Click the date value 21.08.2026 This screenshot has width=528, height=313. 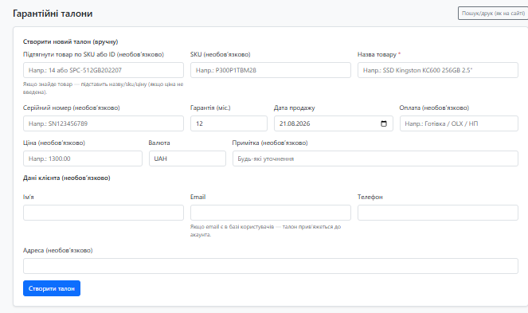click(x=295, y=123)
